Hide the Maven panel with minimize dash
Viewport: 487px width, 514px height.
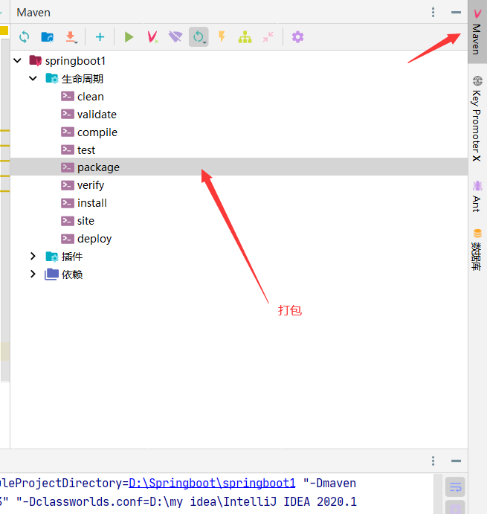tap(456, 13)
